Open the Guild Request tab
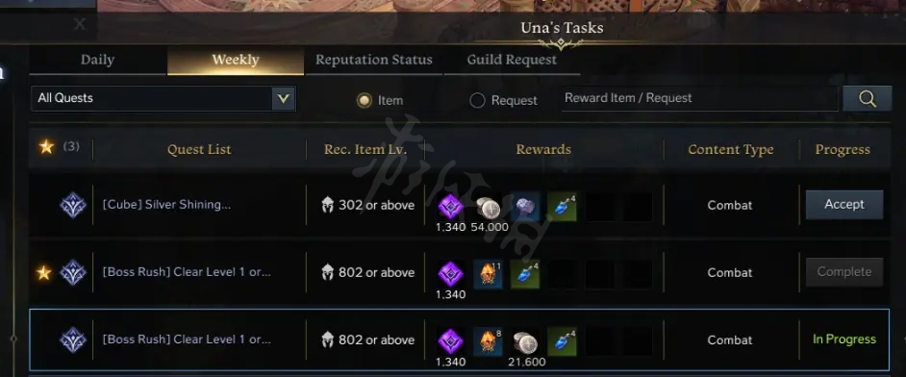 coord(512,60)
